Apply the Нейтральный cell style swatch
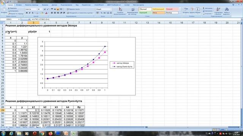This screenshot has height=136, width=243. [x=158, y=9]
